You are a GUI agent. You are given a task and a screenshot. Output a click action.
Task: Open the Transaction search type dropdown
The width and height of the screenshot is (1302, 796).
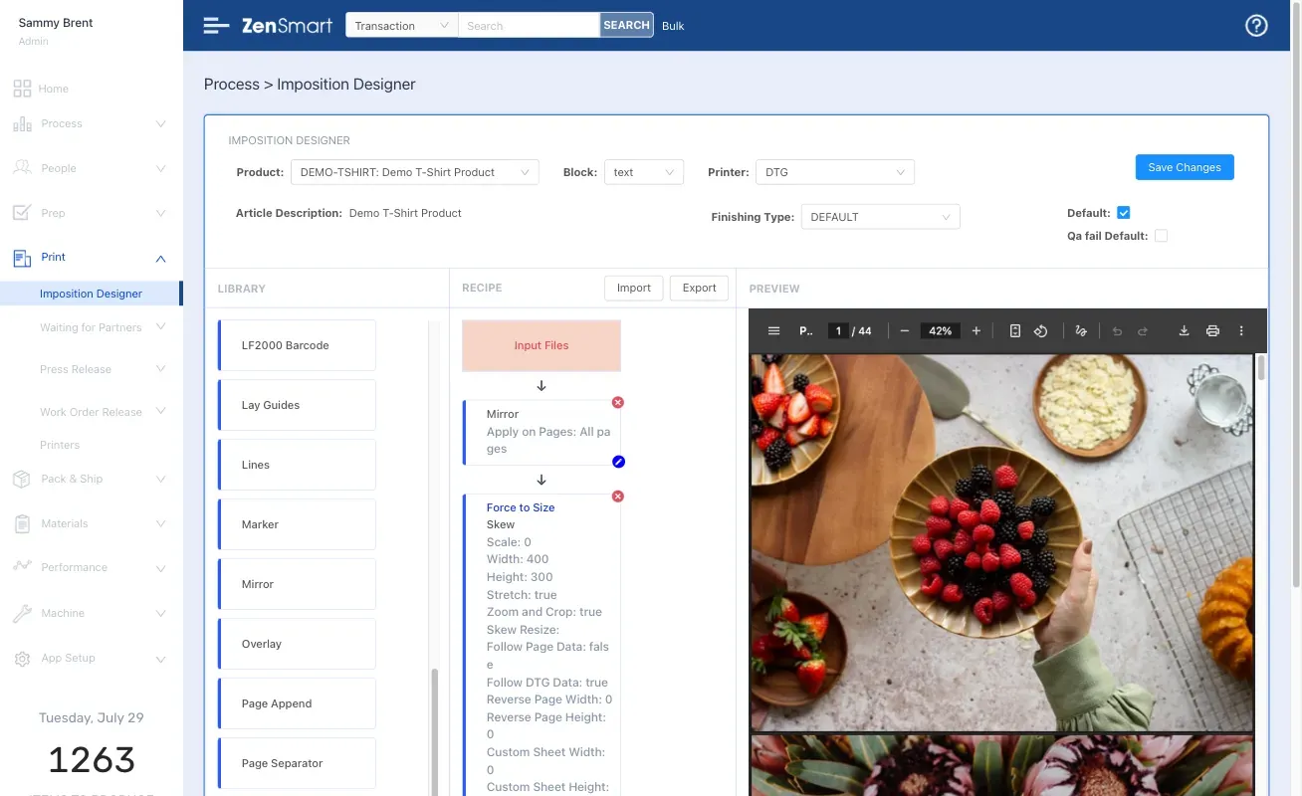coord(401,26)
